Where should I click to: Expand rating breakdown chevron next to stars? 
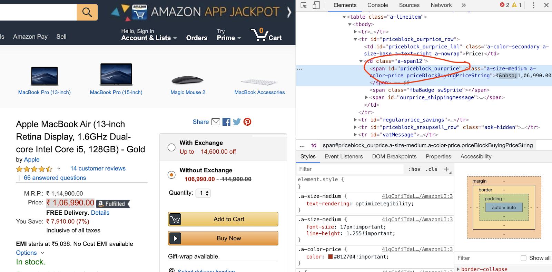[59, 169]
